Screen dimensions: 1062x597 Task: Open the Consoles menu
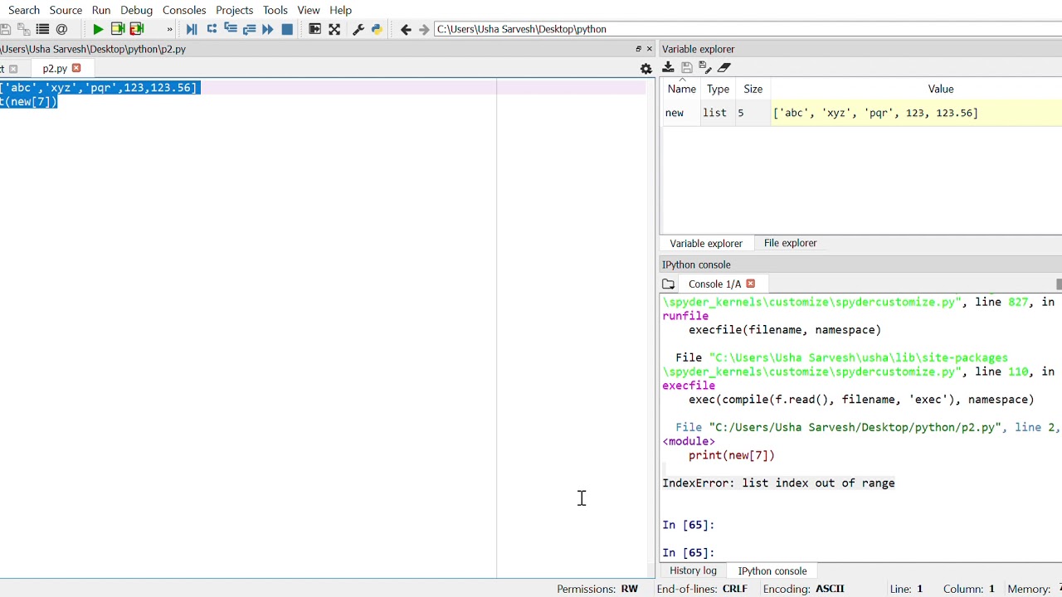[x=184, y=10]
